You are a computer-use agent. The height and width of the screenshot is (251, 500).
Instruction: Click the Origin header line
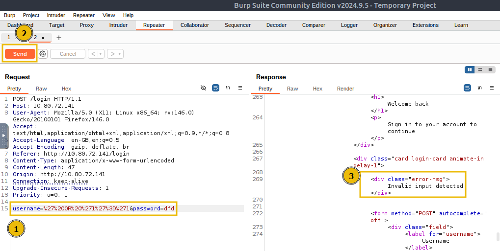click(59, 174)
